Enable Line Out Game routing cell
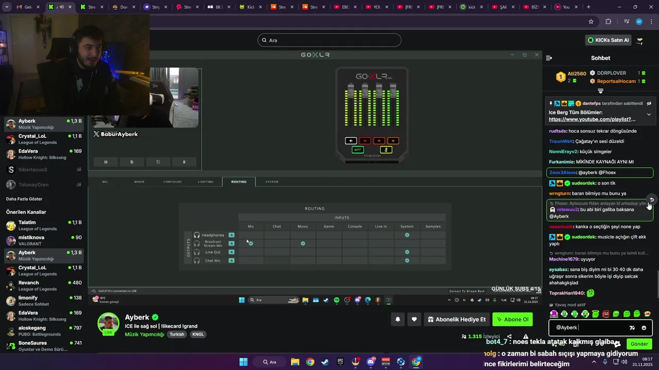Screen dimensions: 659x370 coord(329,252)
